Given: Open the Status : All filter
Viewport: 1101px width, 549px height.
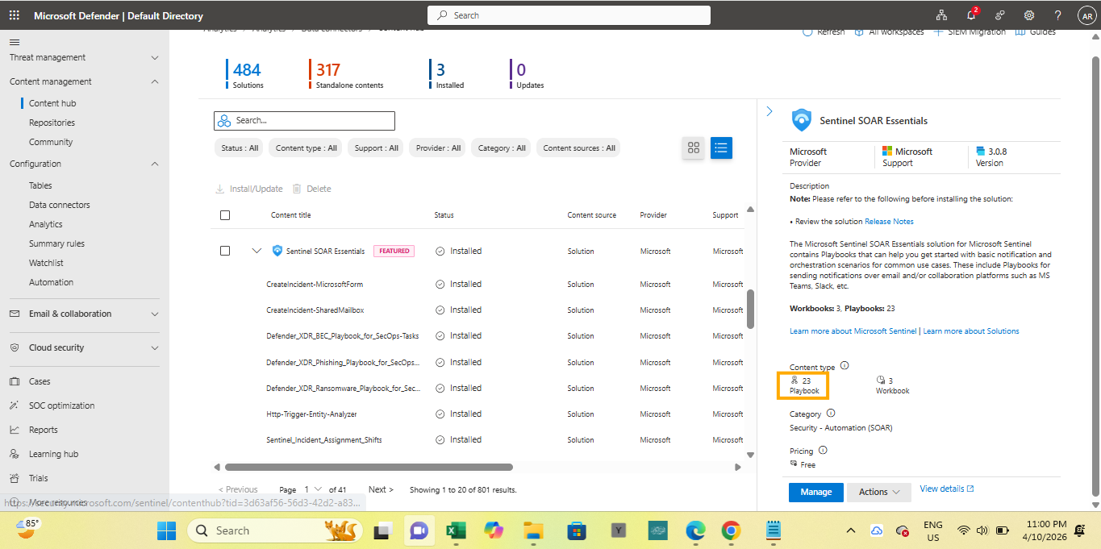Looking at the screenshot, I should coord(240,148).
